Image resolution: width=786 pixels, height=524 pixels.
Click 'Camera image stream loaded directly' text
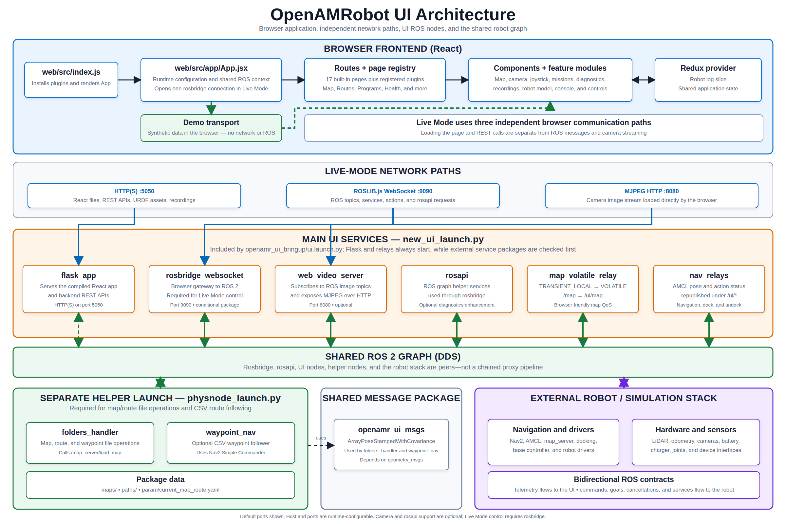pos(652,200)
